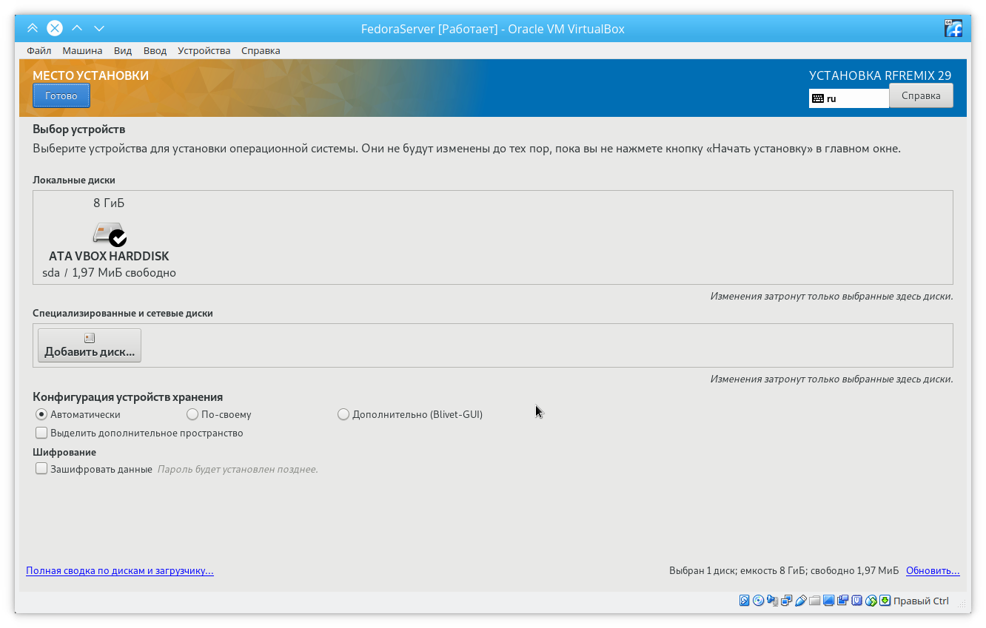Click the Добавить диск button
The image size is (986, 628).
[90, 345]
